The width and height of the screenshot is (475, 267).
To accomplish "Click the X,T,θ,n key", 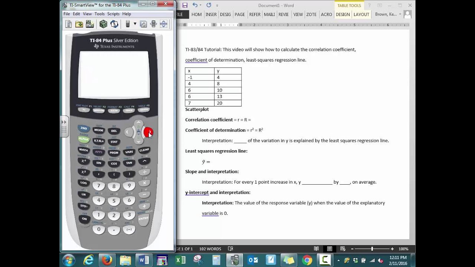I will point(99,141).
